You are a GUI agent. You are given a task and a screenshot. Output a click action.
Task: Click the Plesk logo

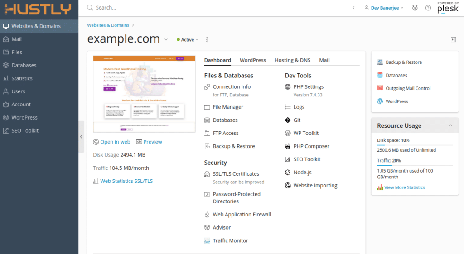(448, 8)
